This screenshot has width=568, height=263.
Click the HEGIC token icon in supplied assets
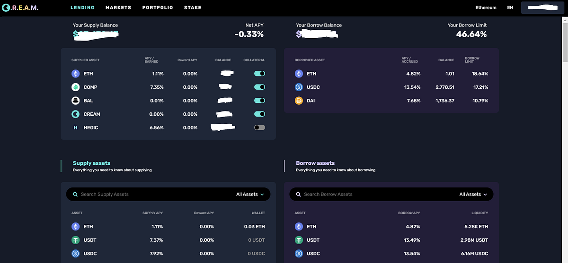click(75, 127)
